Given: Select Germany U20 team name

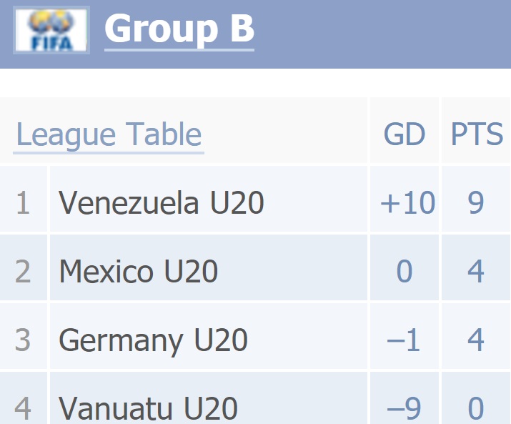Looking at the screenshot, I should tap(153, 340).
